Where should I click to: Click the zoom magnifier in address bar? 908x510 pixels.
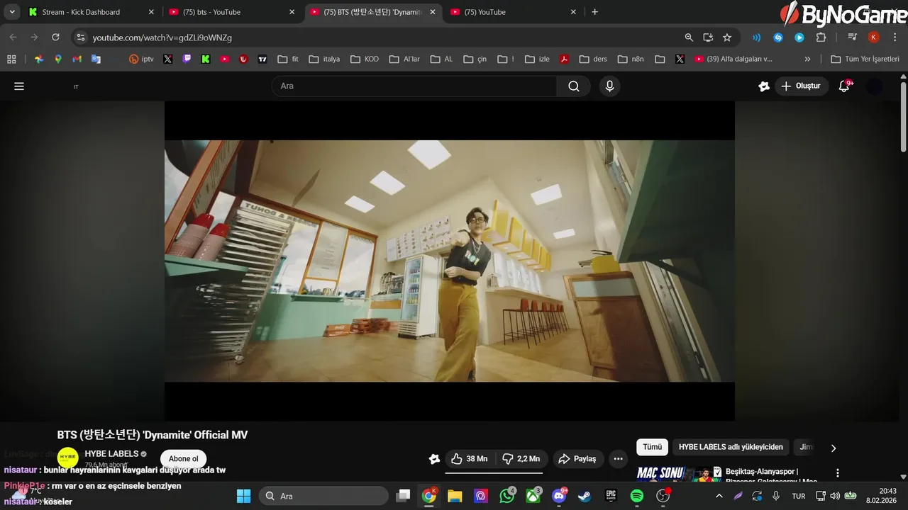(x=689, y=38)
